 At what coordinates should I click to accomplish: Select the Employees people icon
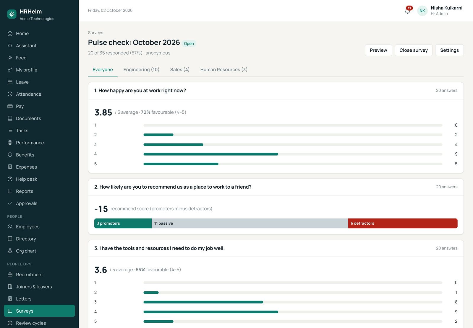point(10,226)
